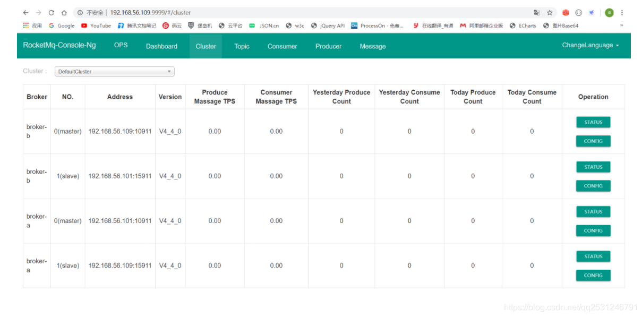Open the JSON.cn bookmark

[264, 25]
